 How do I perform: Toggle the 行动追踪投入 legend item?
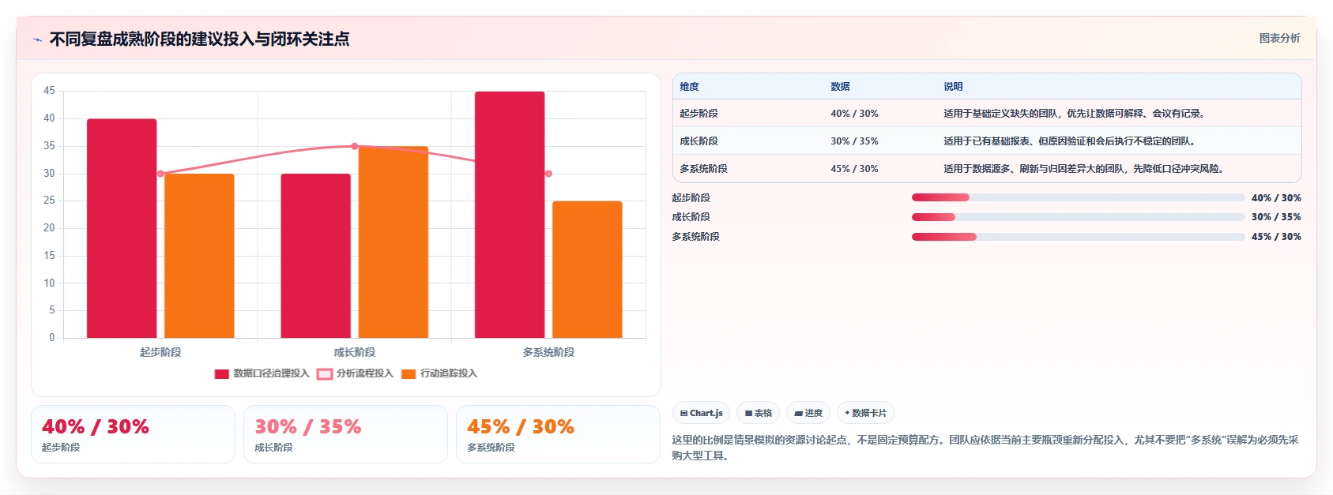[x=439, y=373]
